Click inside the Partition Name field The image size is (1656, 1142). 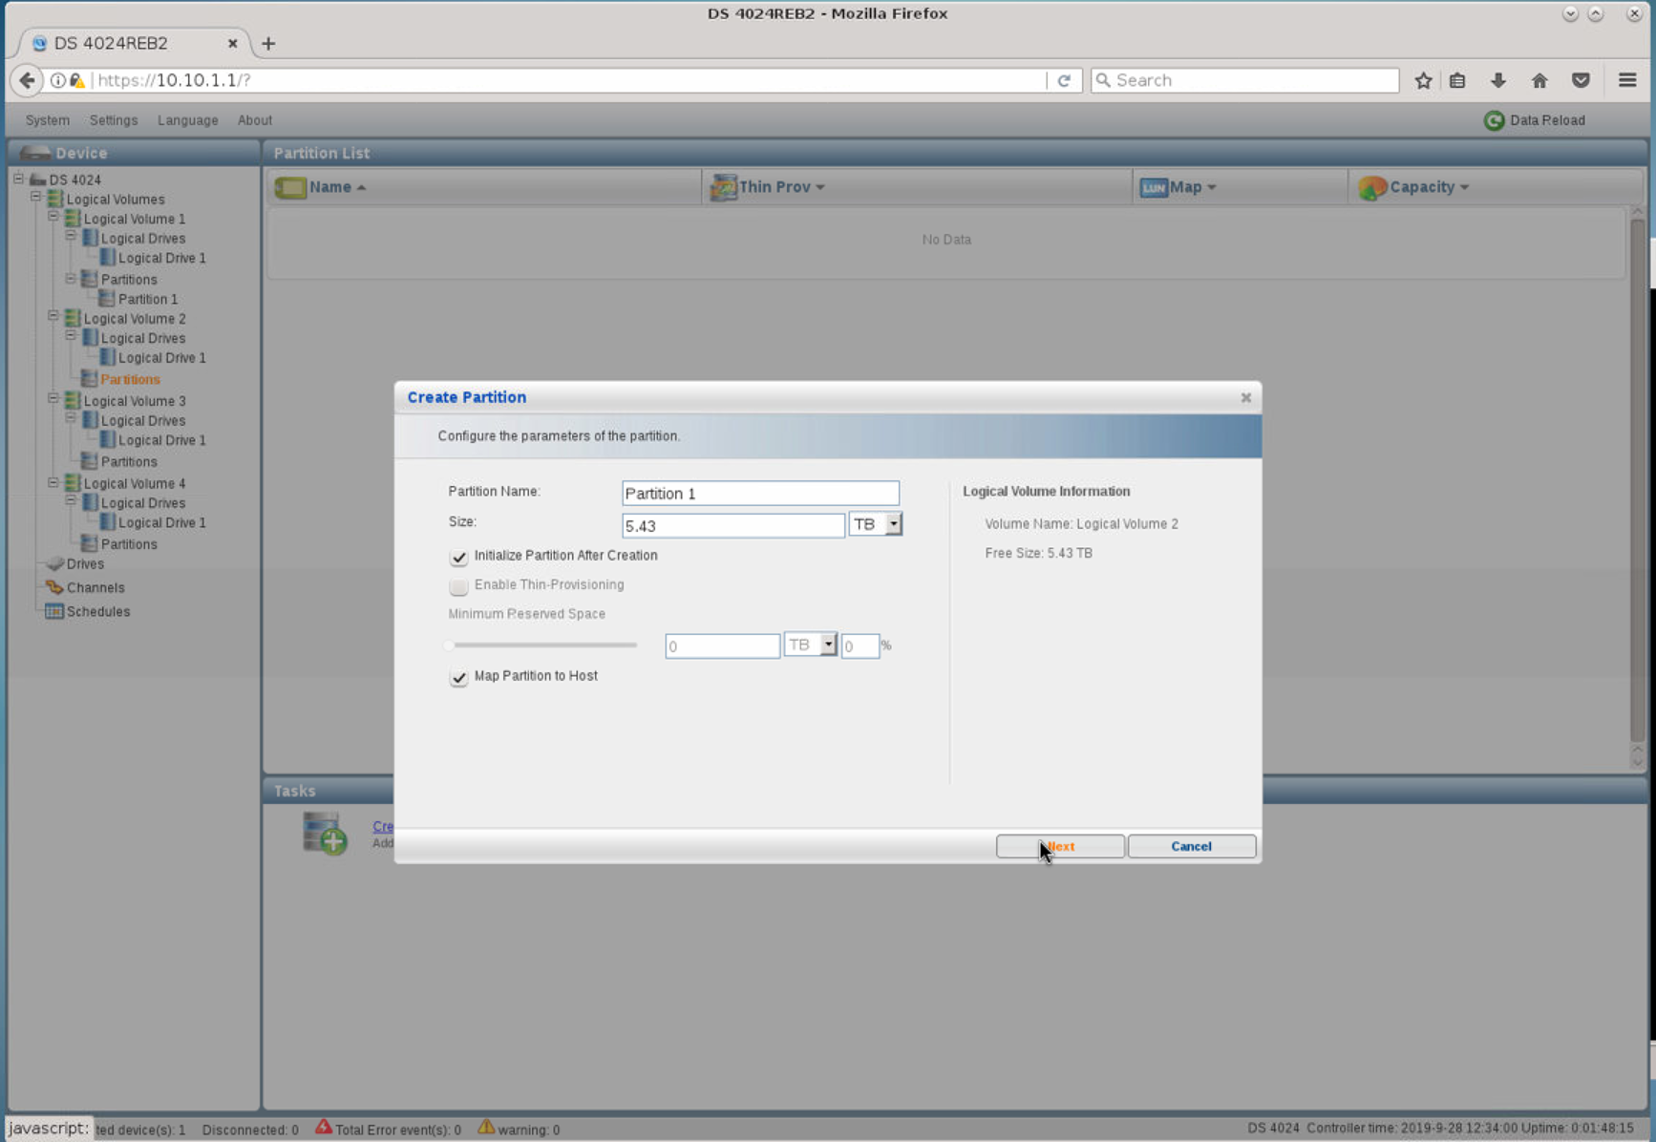(x=759, y=493)
